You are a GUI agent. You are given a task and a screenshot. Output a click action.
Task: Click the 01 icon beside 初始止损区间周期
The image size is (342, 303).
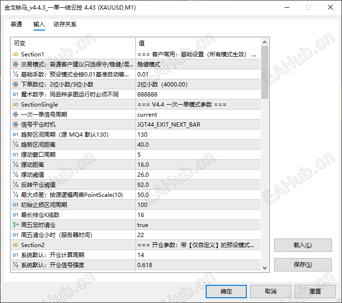[x=15, y=205]
